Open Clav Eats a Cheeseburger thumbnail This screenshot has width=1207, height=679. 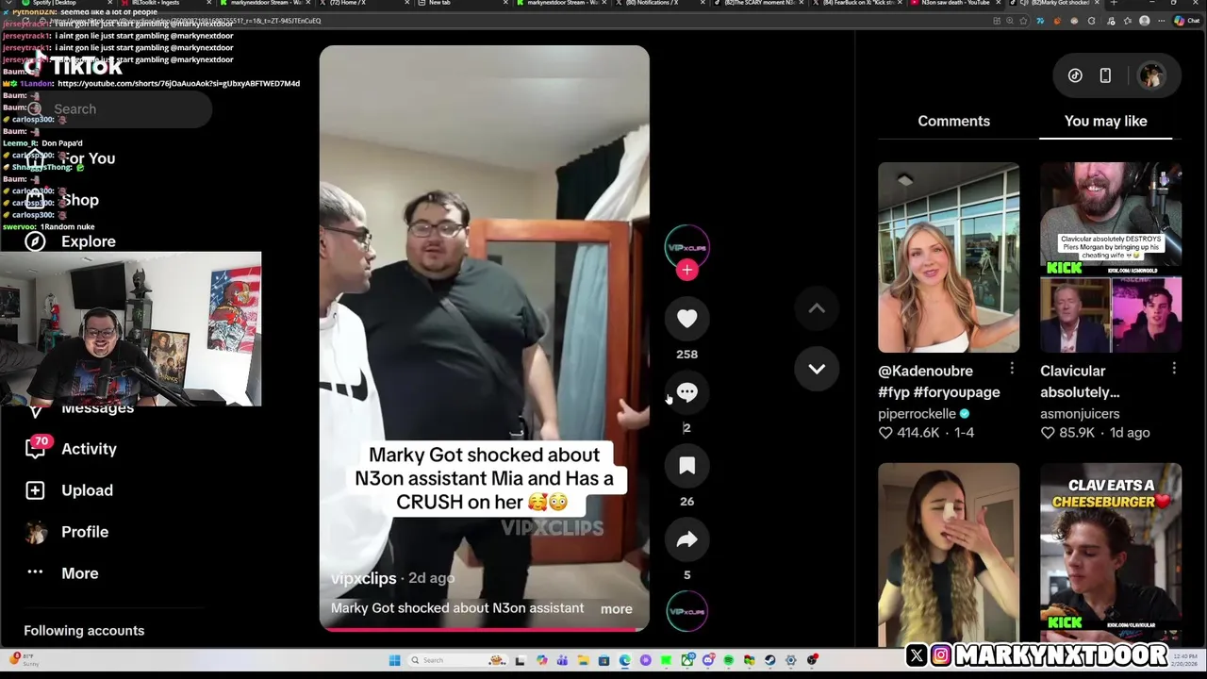click(1111, 555)
